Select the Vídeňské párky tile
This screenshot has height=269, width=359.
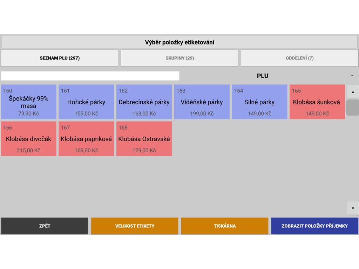point(202,102)
